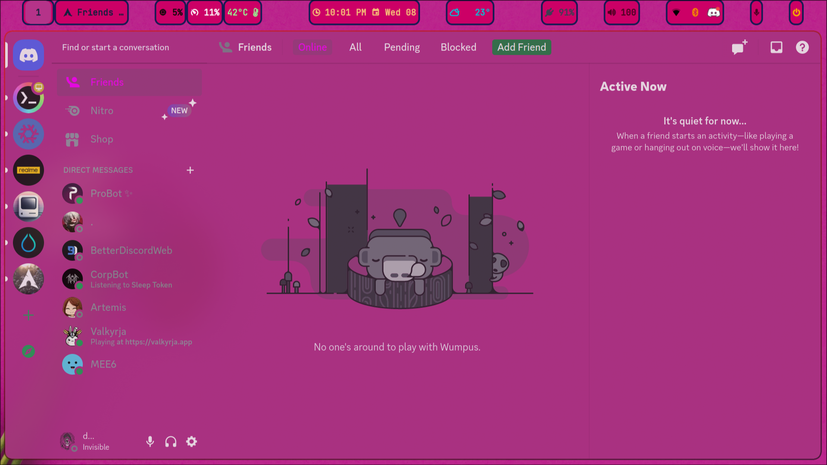This screenshot has height=465, width=827.
Task: Select the realme server icon
Action: [28, 170]
